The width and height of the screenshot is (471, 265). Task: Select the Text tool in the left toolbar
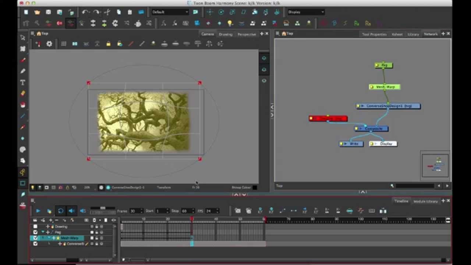pyautogui.click(x=23, y=82)
